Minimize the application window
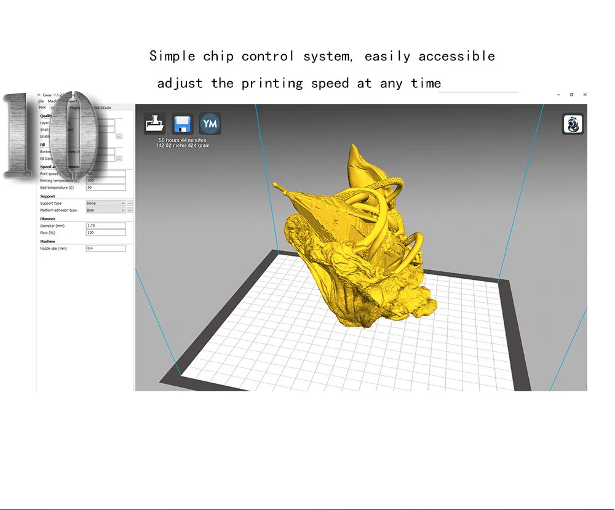Image resolution: width=615 pixels, height=510 pixels. click(558, 95)
